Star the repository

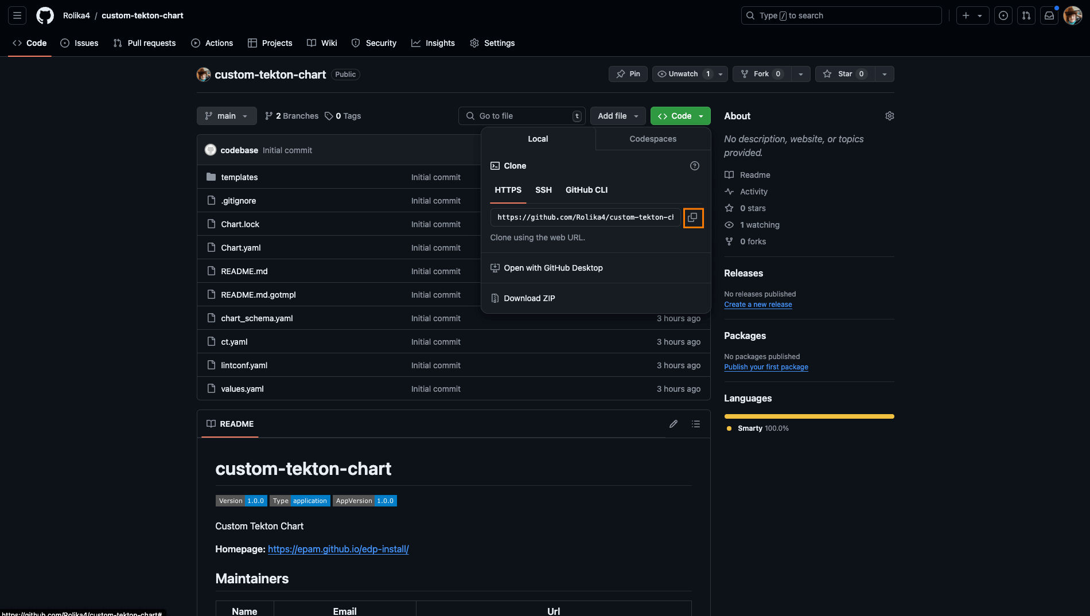(x=844, y=73)
